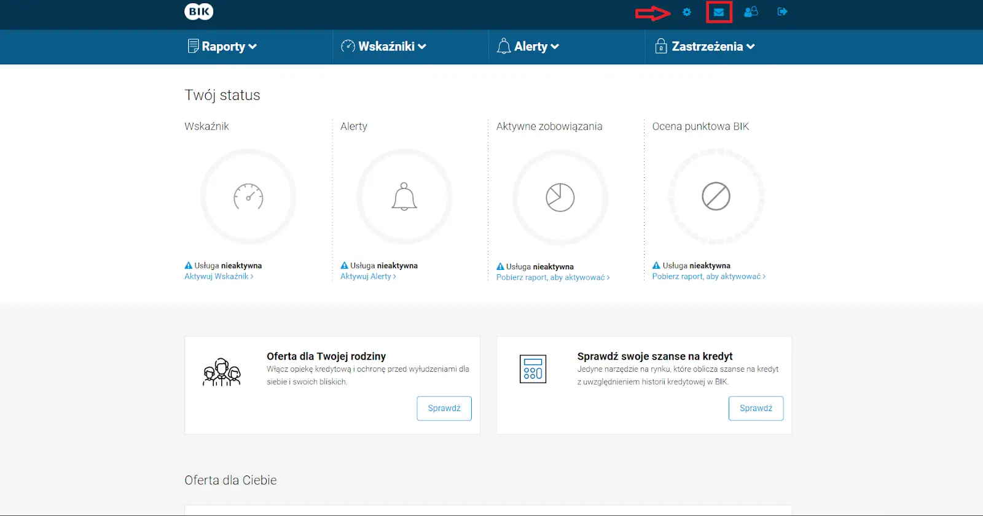
Task: Click the Aktywne zobowiązania label
Action: (549, 126)
